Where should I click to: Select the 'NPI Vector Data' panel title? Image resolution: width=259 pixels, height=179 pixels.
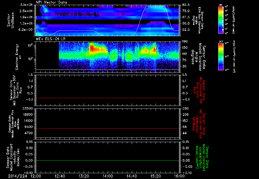click(x=51, y=2)
